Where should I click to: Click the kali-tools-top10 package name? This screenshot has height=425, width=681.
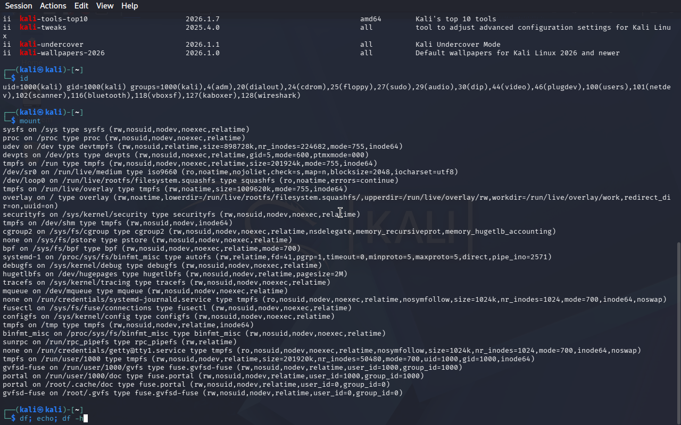54,19
